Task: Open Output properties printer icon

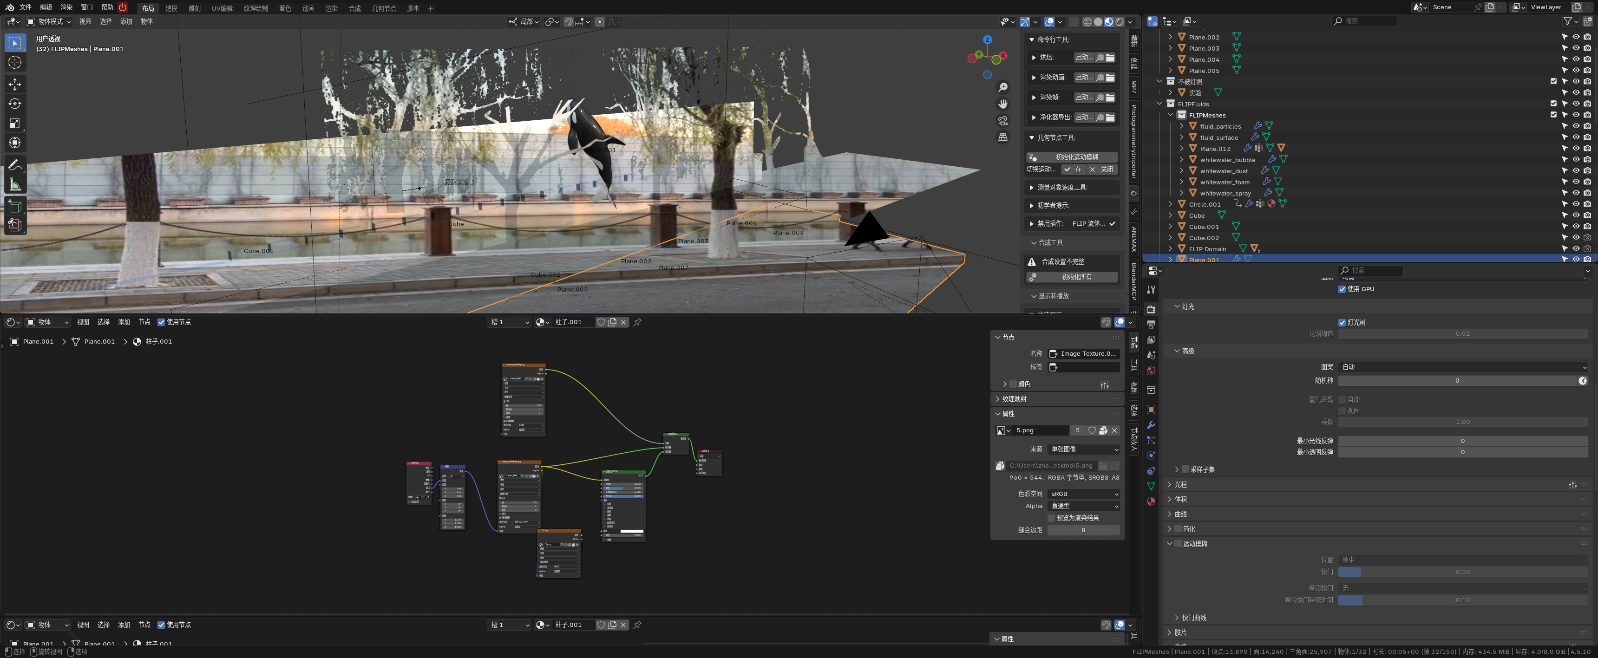Action: coord(1152,324)
